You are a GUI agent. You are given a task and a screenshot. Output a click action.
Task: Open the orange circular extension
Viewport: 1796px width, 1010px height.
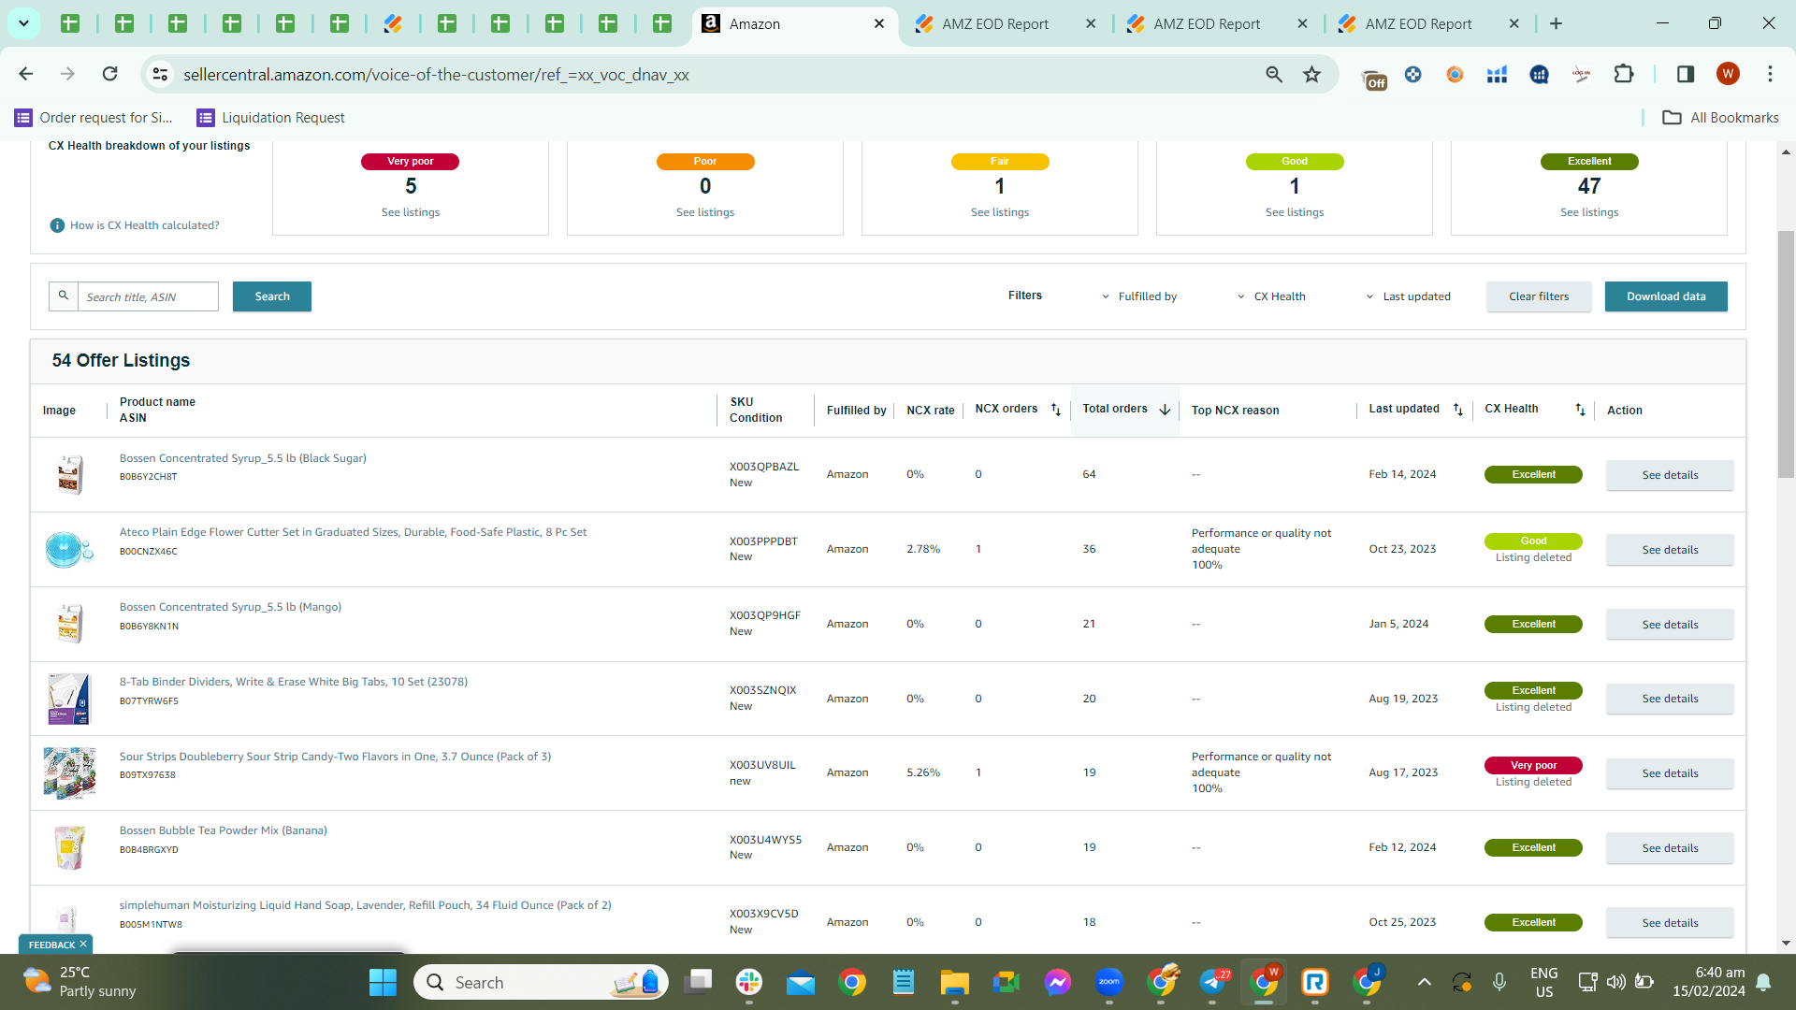point(1455,74)
